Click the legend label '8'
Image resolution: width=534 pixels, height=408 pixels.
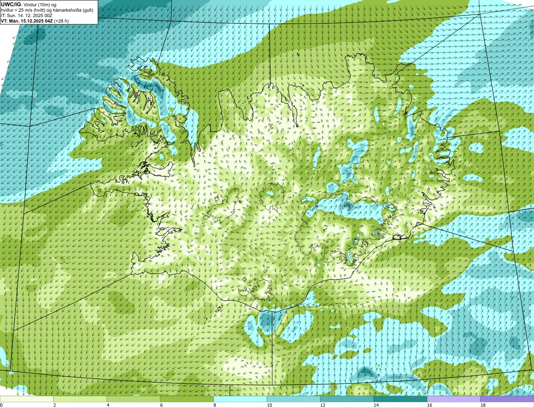click(x=215, y=405)
